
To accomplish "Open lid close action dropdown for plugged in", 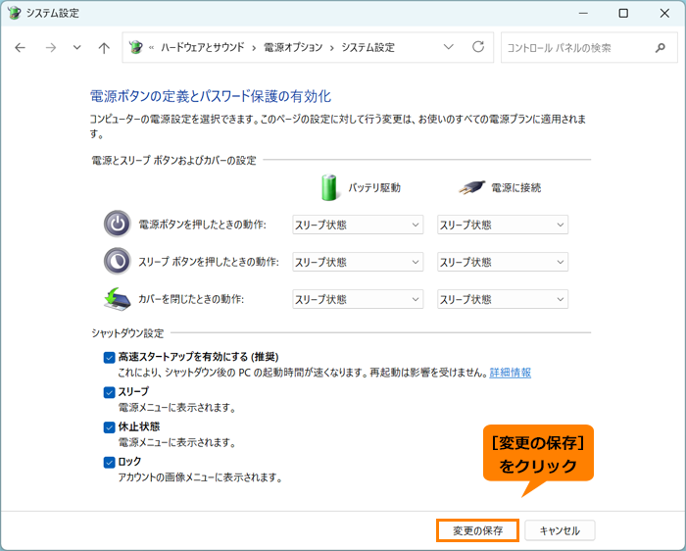I will [502, 299].
